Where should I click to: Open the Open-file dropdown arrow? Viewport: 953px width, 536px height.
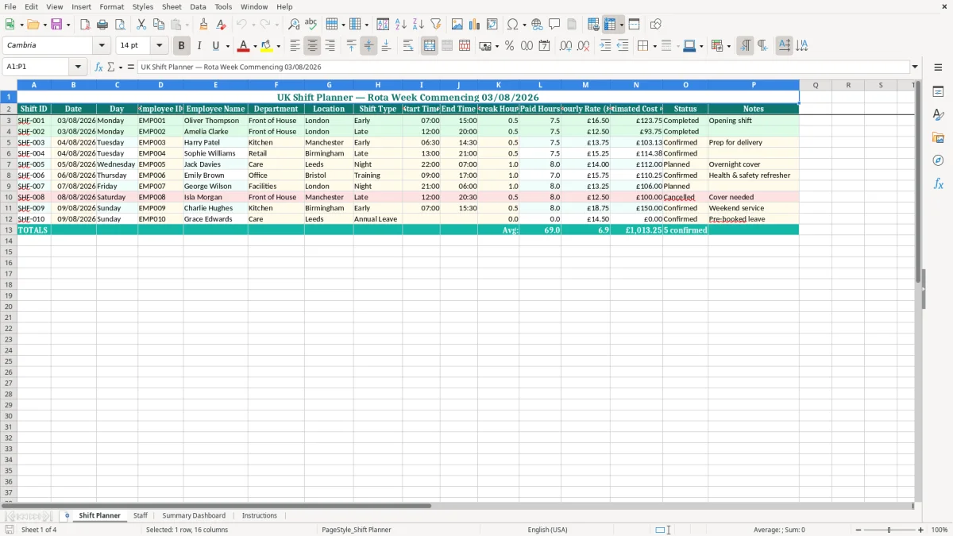click(45, 25)
